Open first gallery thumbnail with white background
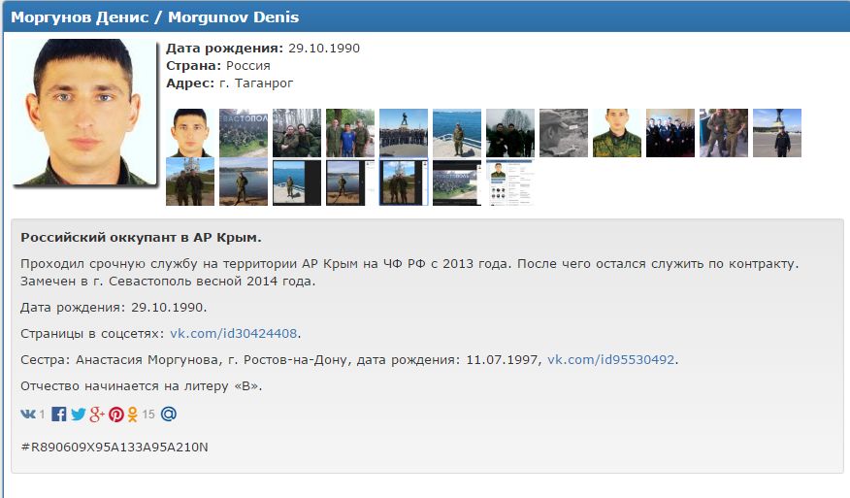 [x=190, y=133]
